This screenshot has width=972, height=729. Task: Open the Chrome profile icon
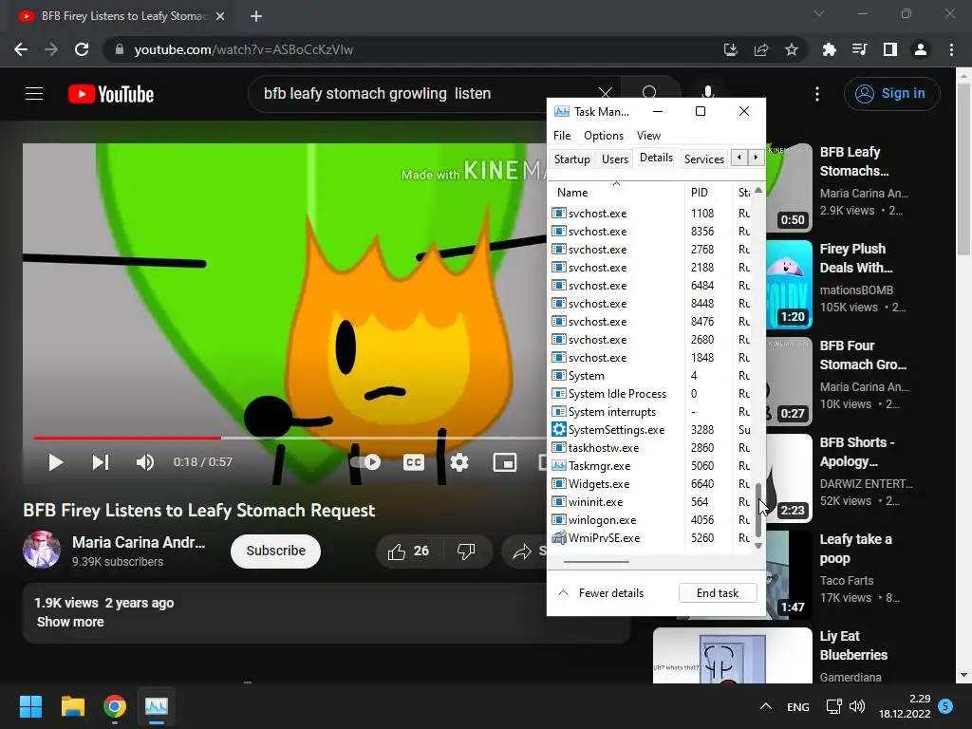(921, 49)
